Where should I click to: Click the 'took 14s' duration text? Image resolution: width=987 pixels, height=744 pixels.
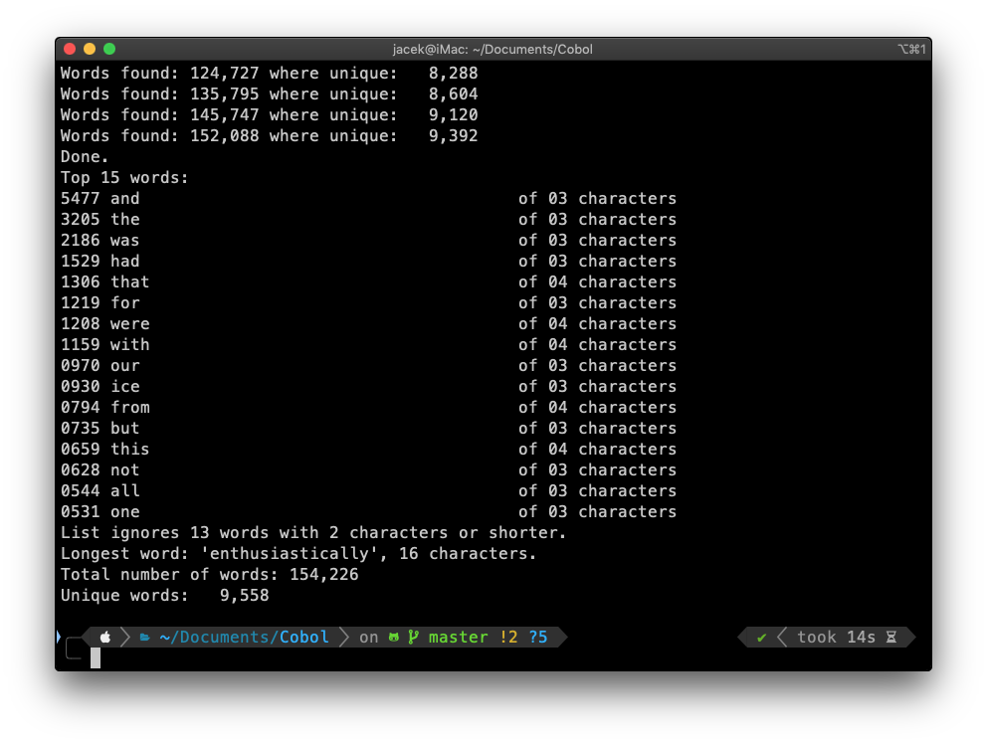[x=836, y=637]
